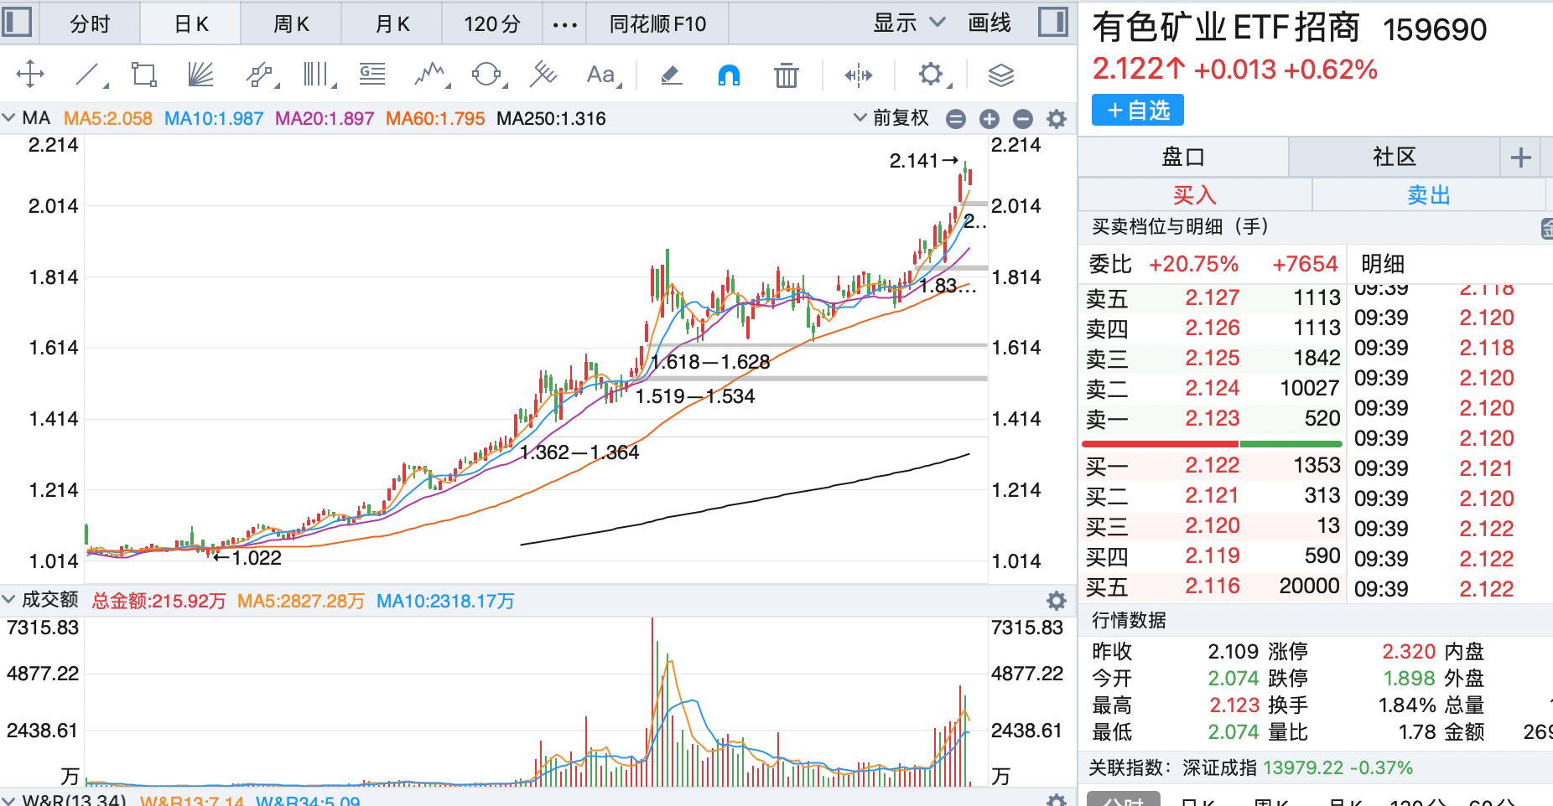Image resolution: width=1553 pixels, height=806 pixels.
Task: Click the red-green bid-ask ratio bar
Action: coord(1212,443)
